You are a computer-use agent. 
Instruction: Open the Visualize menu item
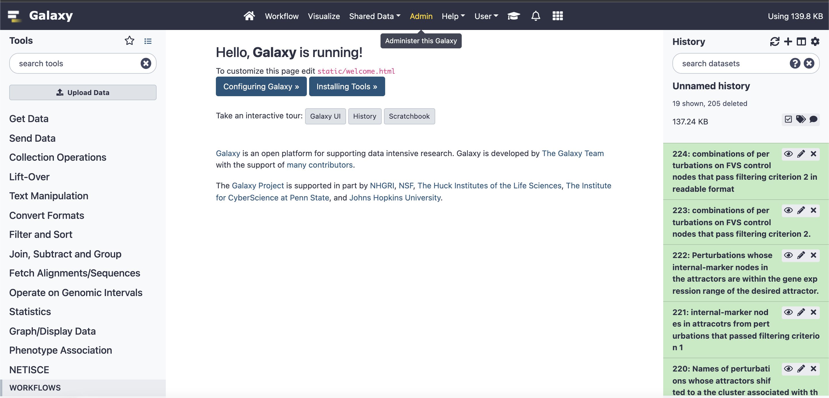point(324,16)
